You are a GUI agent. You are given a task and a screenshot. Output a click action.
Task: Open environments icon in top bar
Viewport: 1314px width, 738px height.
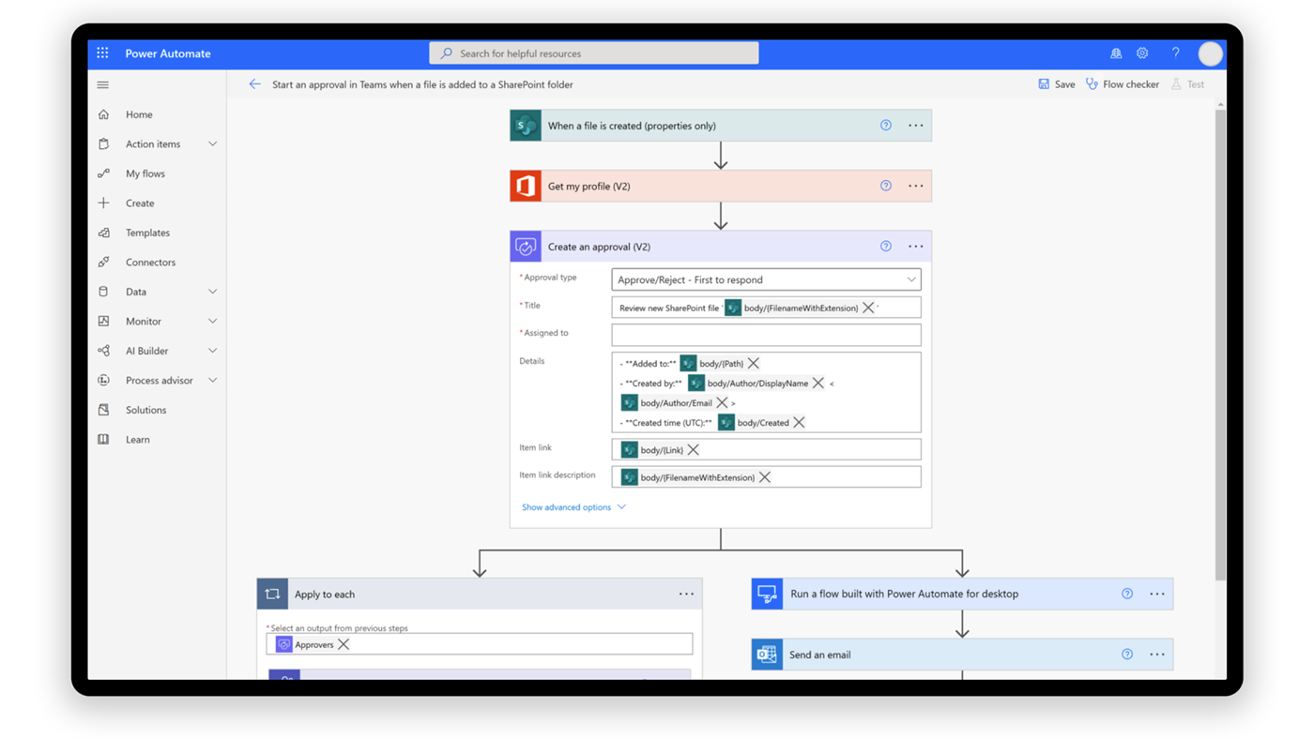(x=1116, y=53)
